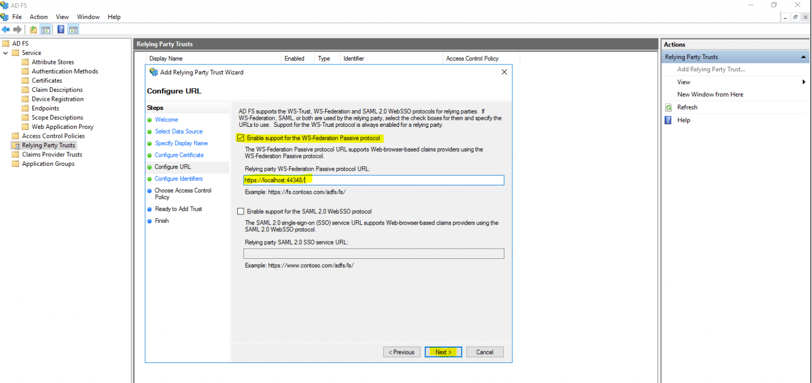Click the Next button in the wizard
The image size is (812, 383).
[443, 352]
